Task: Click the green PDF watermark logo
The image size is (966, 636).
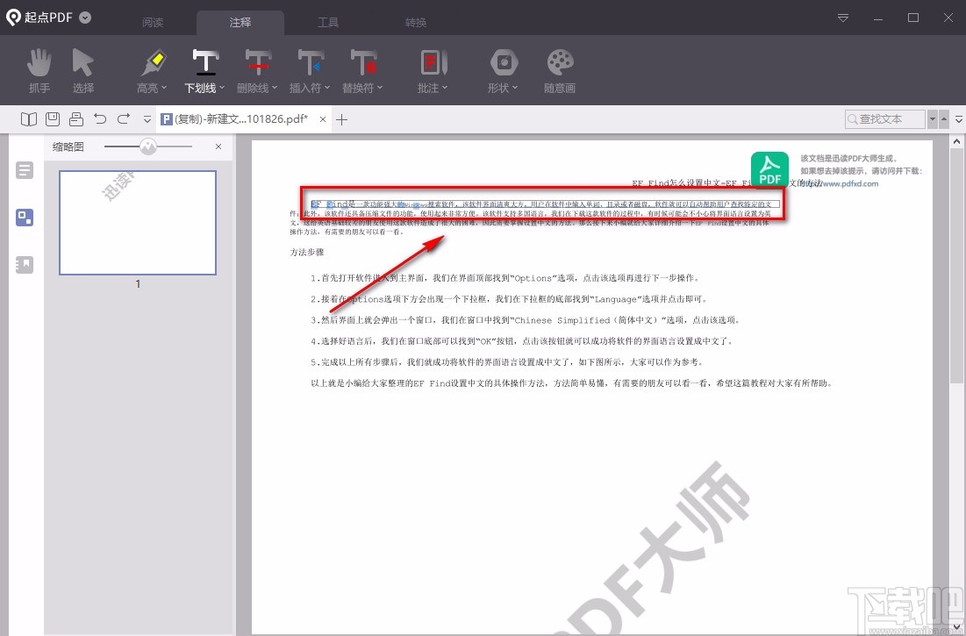Action: pyautogui.click(x=769, y=169)
